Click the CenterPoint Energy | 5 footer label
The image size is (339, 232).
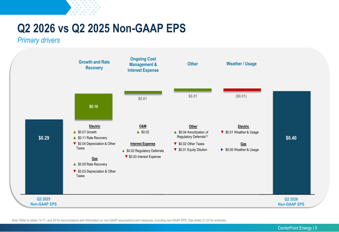[297, 228]
